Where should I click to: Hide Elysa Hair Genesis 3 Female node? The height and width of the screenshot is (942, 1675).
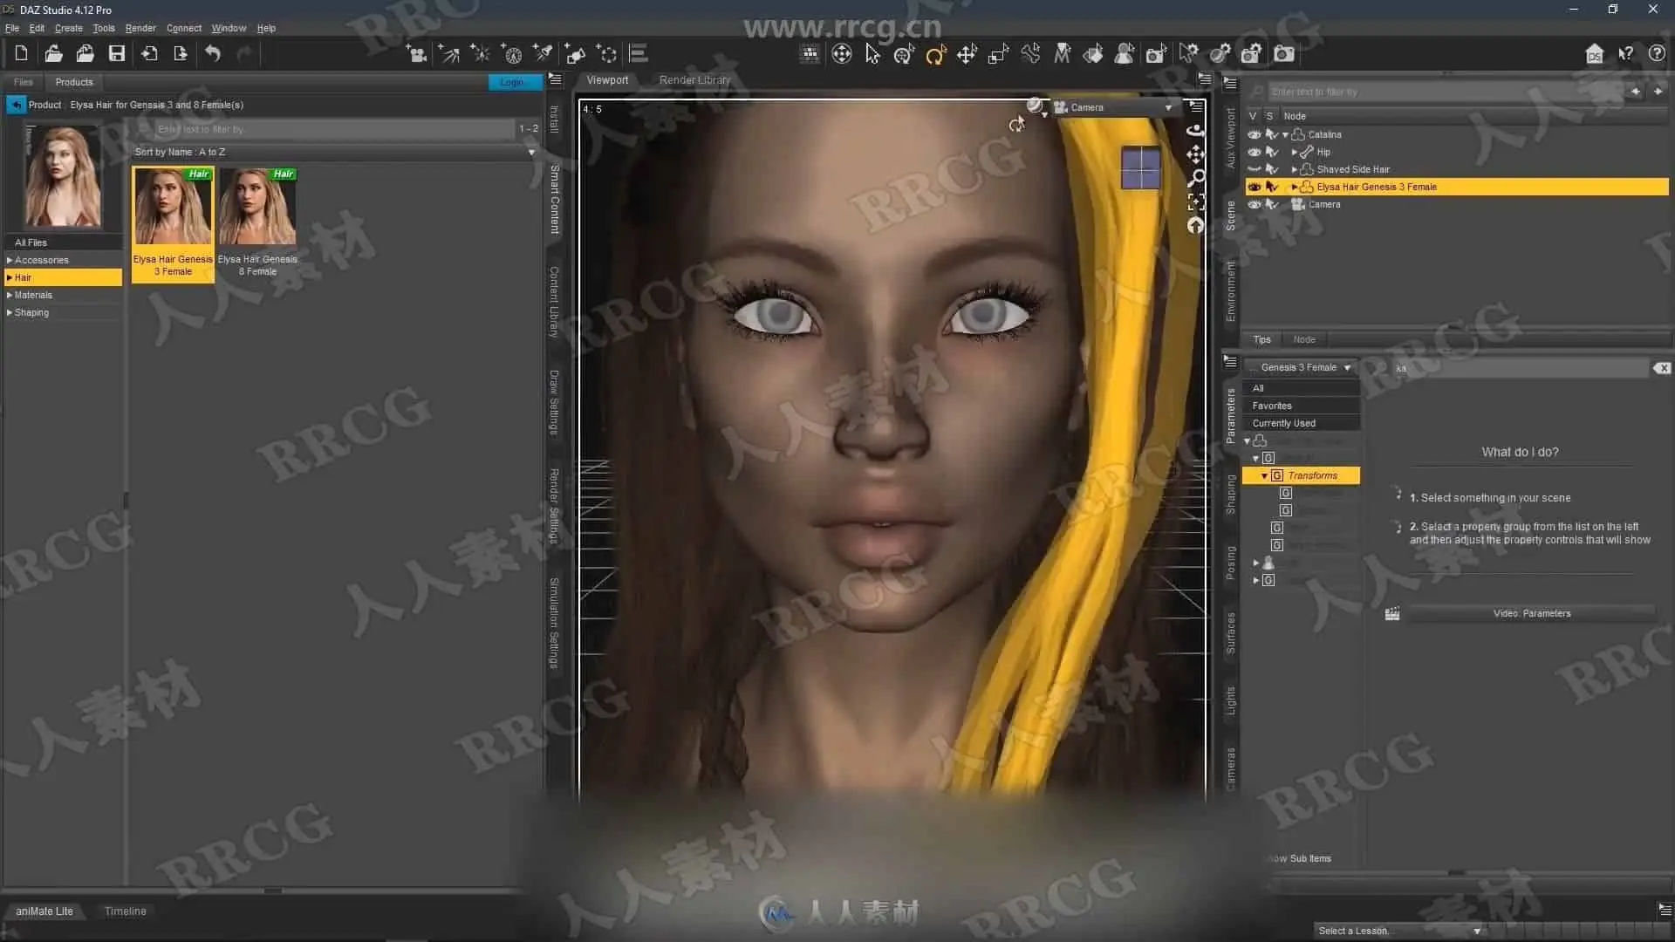(x=1254, y=187)
